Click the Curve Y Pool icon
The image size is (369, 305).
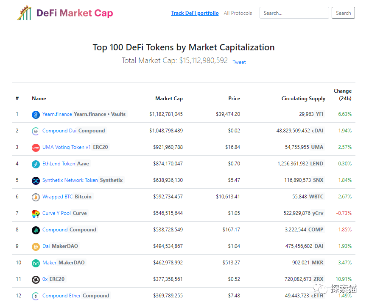coord(36,214)
